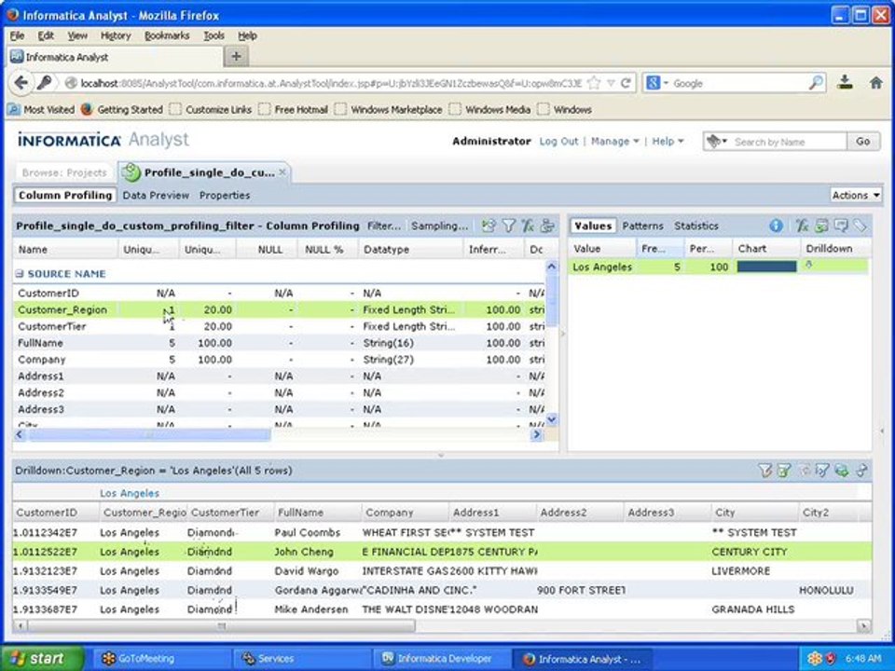Click the Sampling... button
The height and width of the screenshot is (671, 895).
coord(439,226)
